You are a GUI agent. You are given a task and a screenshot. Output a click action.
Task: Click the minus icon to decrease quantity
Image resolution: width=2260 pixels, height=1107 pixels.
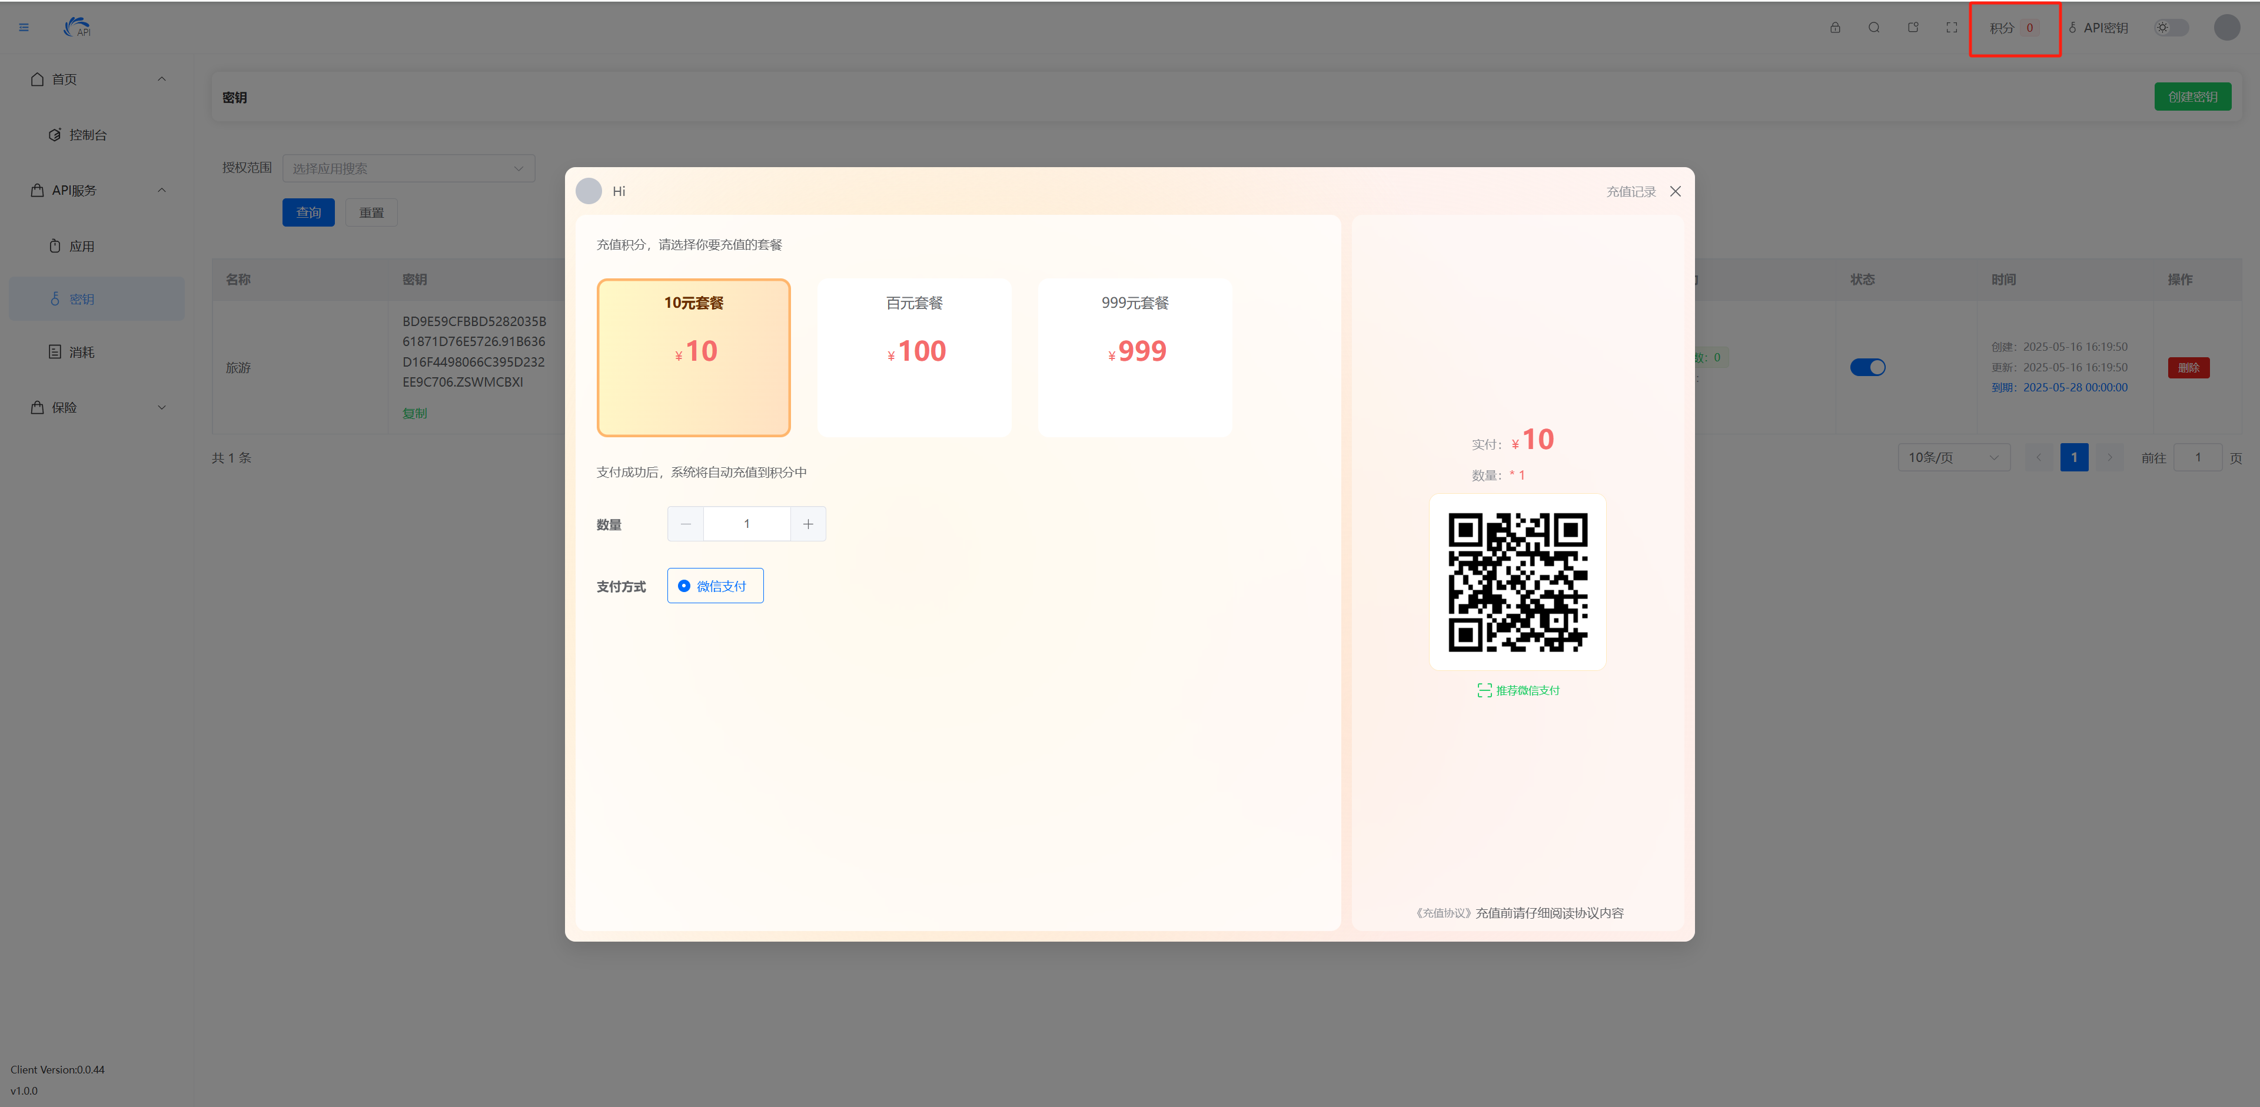[x=685, y=524]
